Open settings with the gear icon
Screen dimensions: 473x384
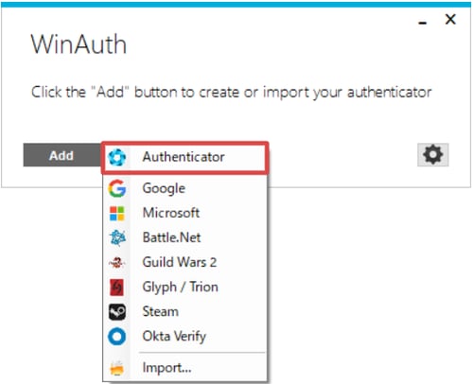tap(433, 154)
